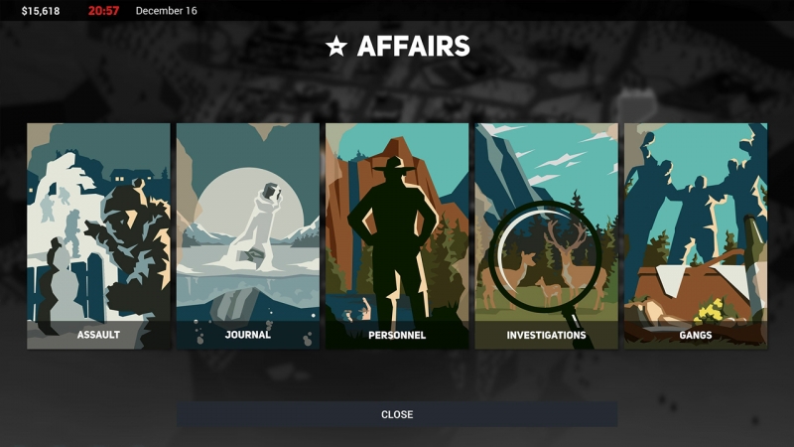Viewport: 794px width, 447px height.
Task: Click the December 16 date
Action: (x=166, y=11)
